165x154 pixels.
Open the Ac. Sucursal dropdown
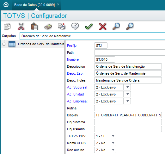click(x=128, y=87)
